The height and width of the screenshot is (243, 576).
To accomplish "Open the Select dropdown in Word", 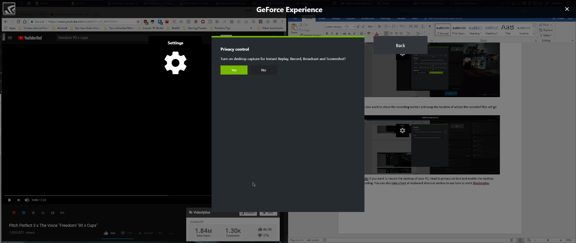I will pos(545,35).
